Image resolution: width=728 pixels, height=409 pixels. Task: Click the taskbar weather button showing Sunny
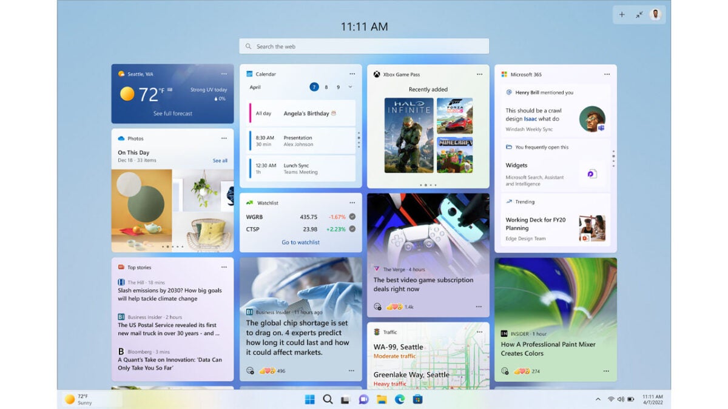click(91, 399)
